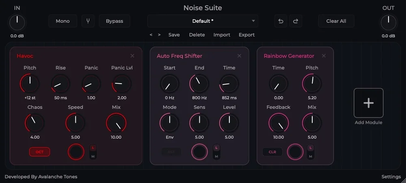Toggle M mode in Rainbow Generator
Screen dimensions: 406x183
(x=311, y=157)
